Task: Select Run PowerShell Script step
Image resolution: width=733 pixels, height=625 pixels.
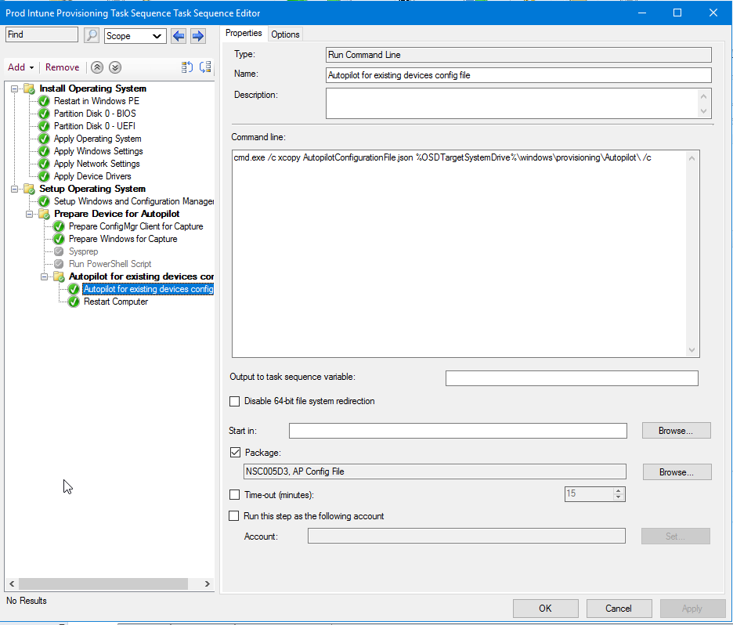Action: tap(110, 264)
